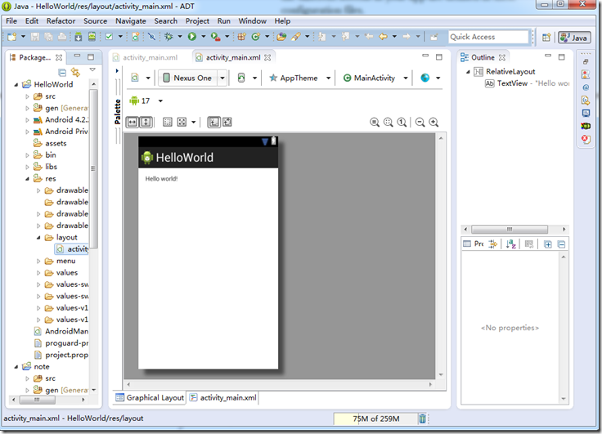The image size is (602, 434).
Task: Click the Zoom In magnifier above canvas
Action: 434,122
